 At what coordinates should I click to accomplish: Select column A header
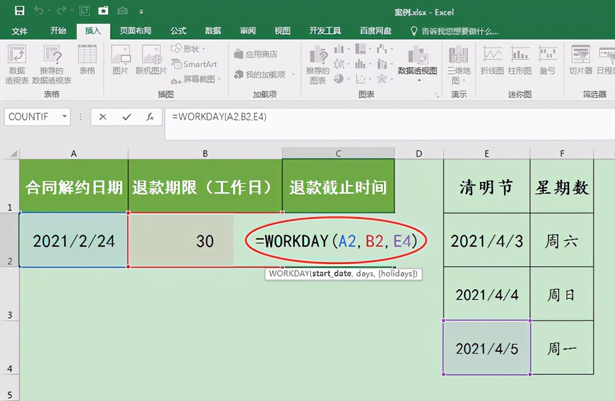point(74,153)
